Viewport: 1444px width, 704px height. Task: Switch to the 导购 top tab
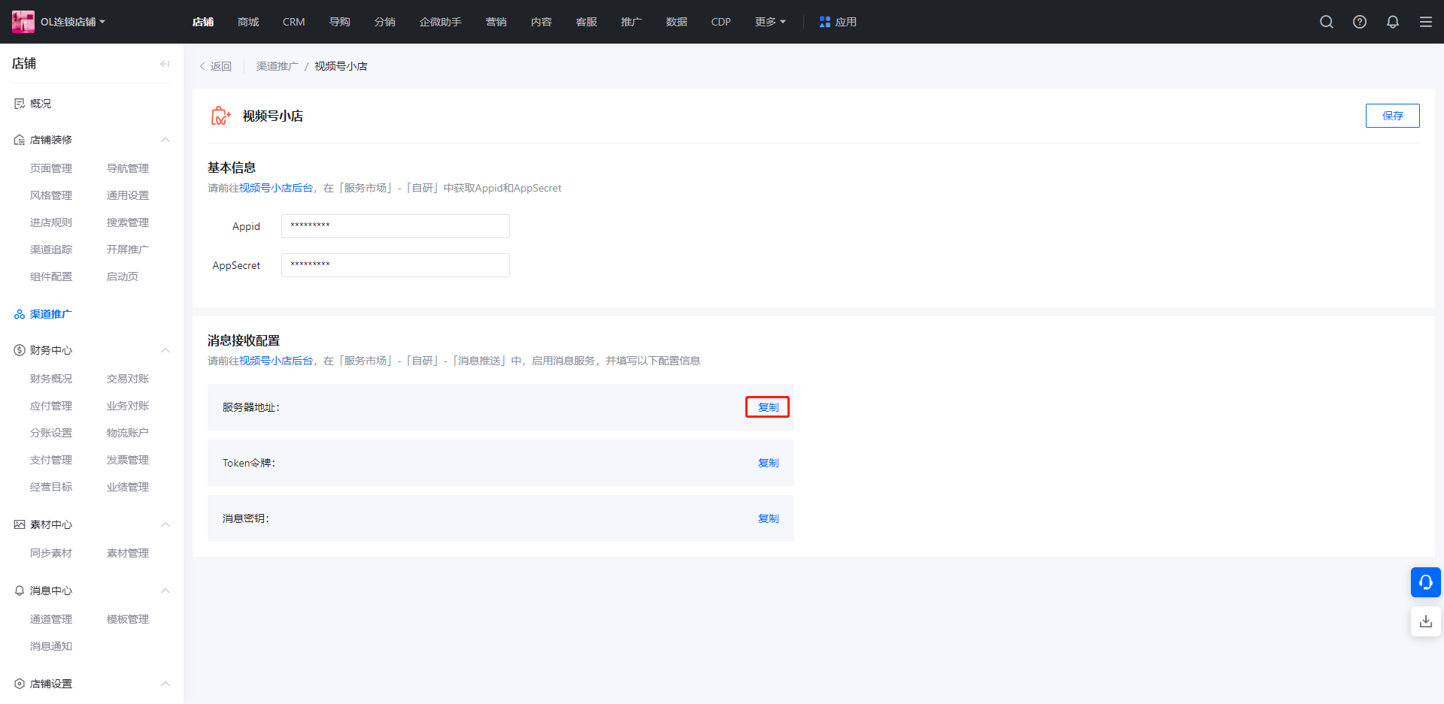pyautogui.click(x=340, y=22)
